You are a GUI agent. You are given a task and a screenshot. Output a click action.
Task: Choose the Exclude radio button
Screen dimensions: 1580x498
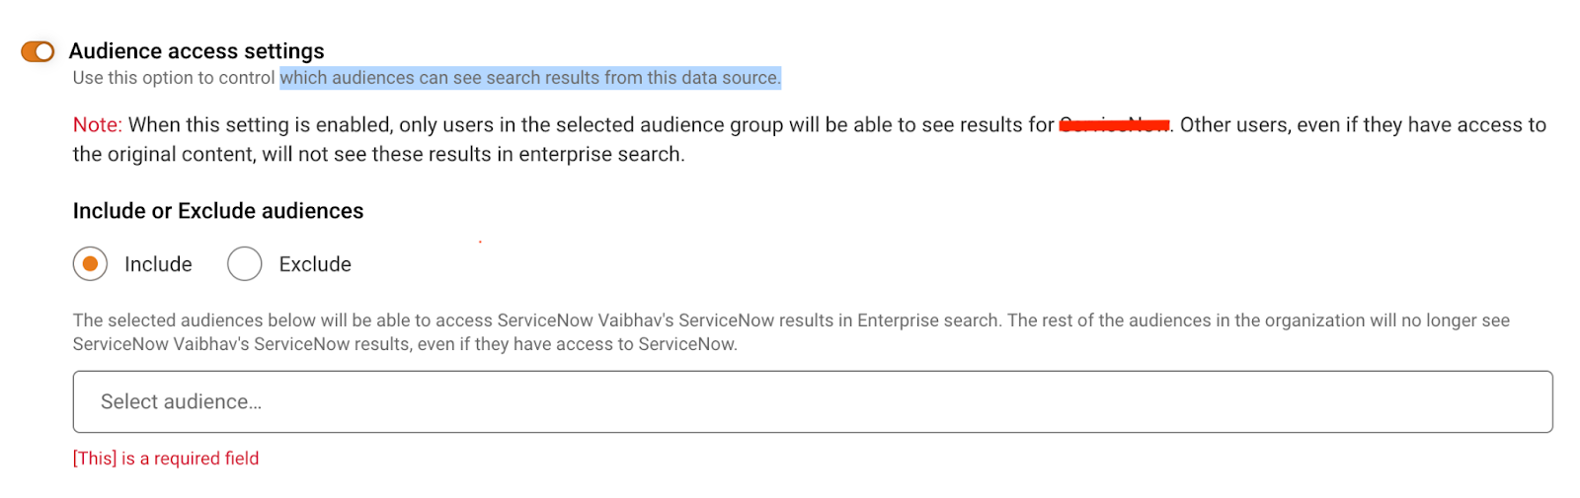(x=245, y=264)
